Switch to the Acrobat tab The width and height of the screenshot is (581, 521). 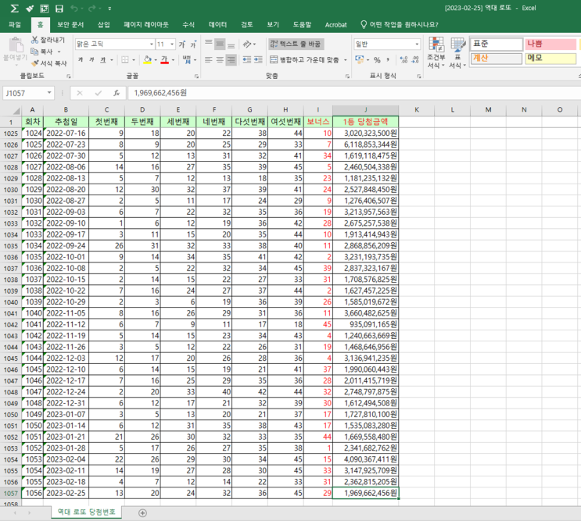click(x=335, y=25)
